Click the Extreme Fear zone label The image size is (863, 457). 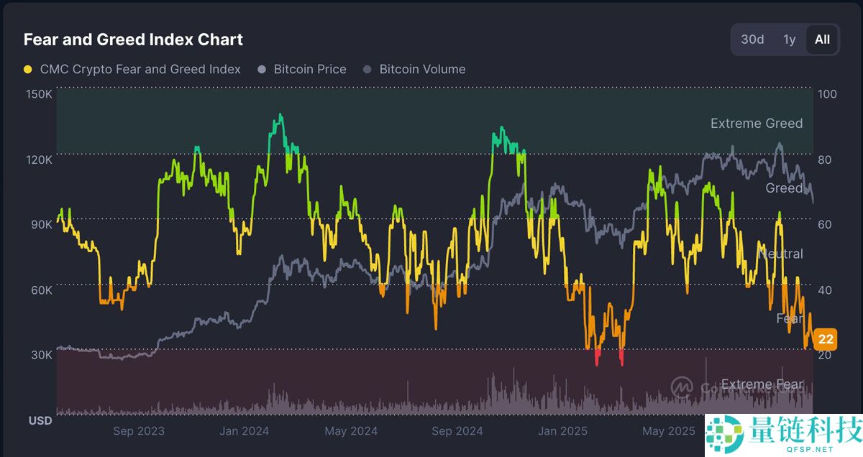[762, 384]
